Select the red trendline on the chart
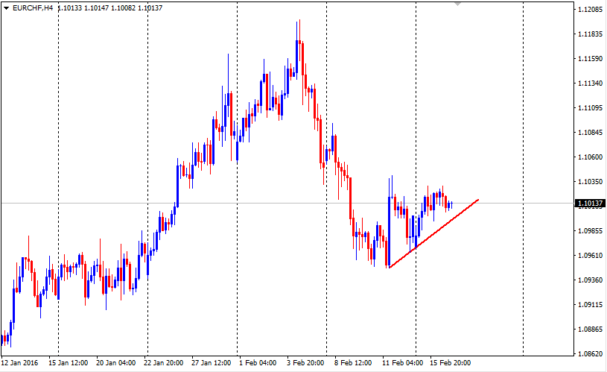Viewport: 607px width, 372px height. pos(434,233)
